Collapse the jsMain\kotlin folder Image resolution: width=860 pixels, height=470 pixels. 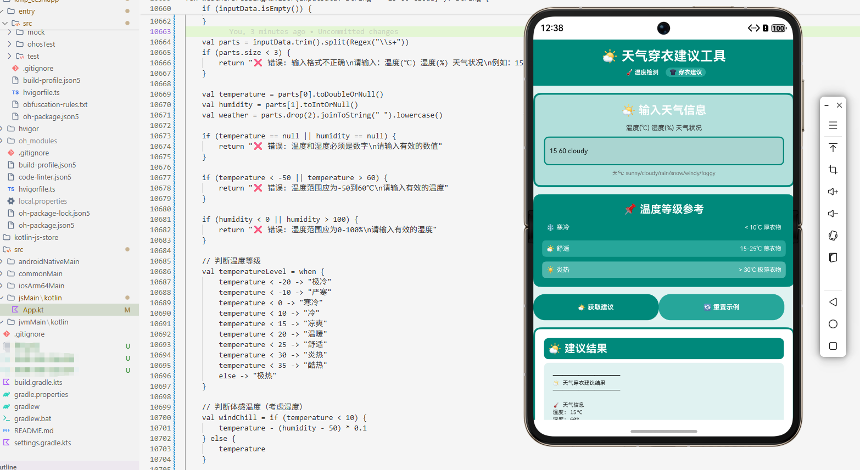[1, 298]
